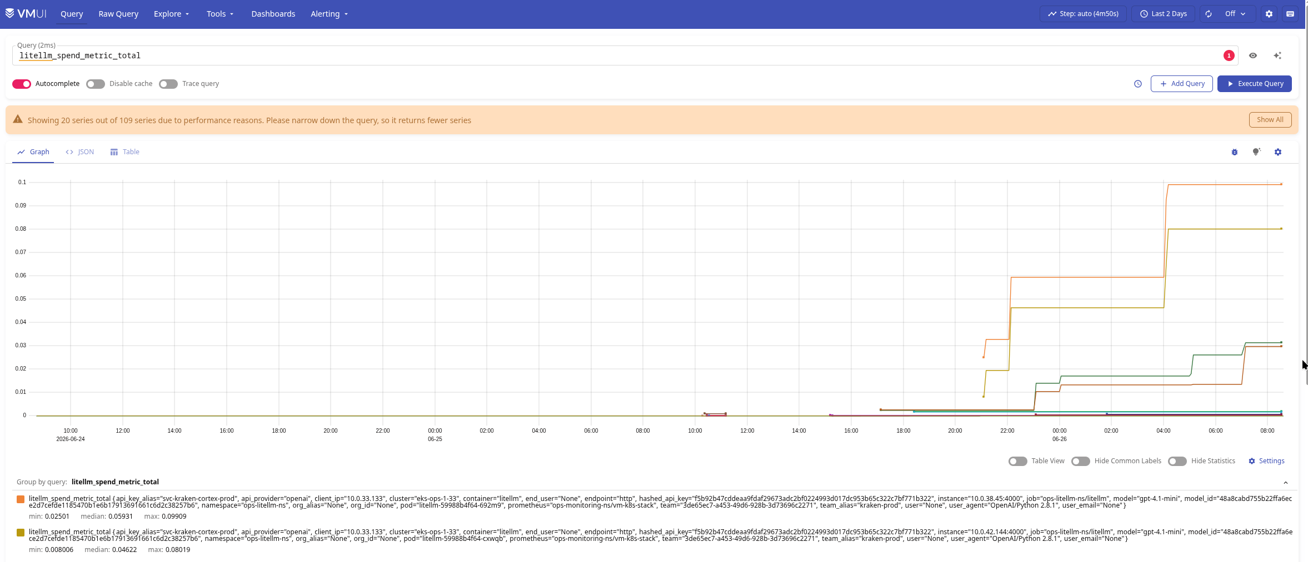
Task: Expand the Alerting menu
Action: pyautogui.click(x=329, y=14)
